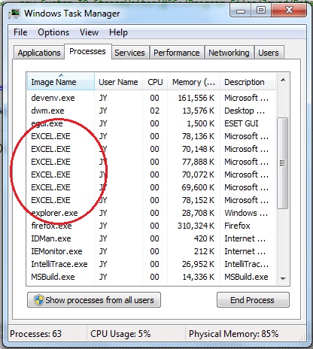Click the scrollbar down arrow
The height and width of the screenshot is (349, 313).
[x=283, y=278]
